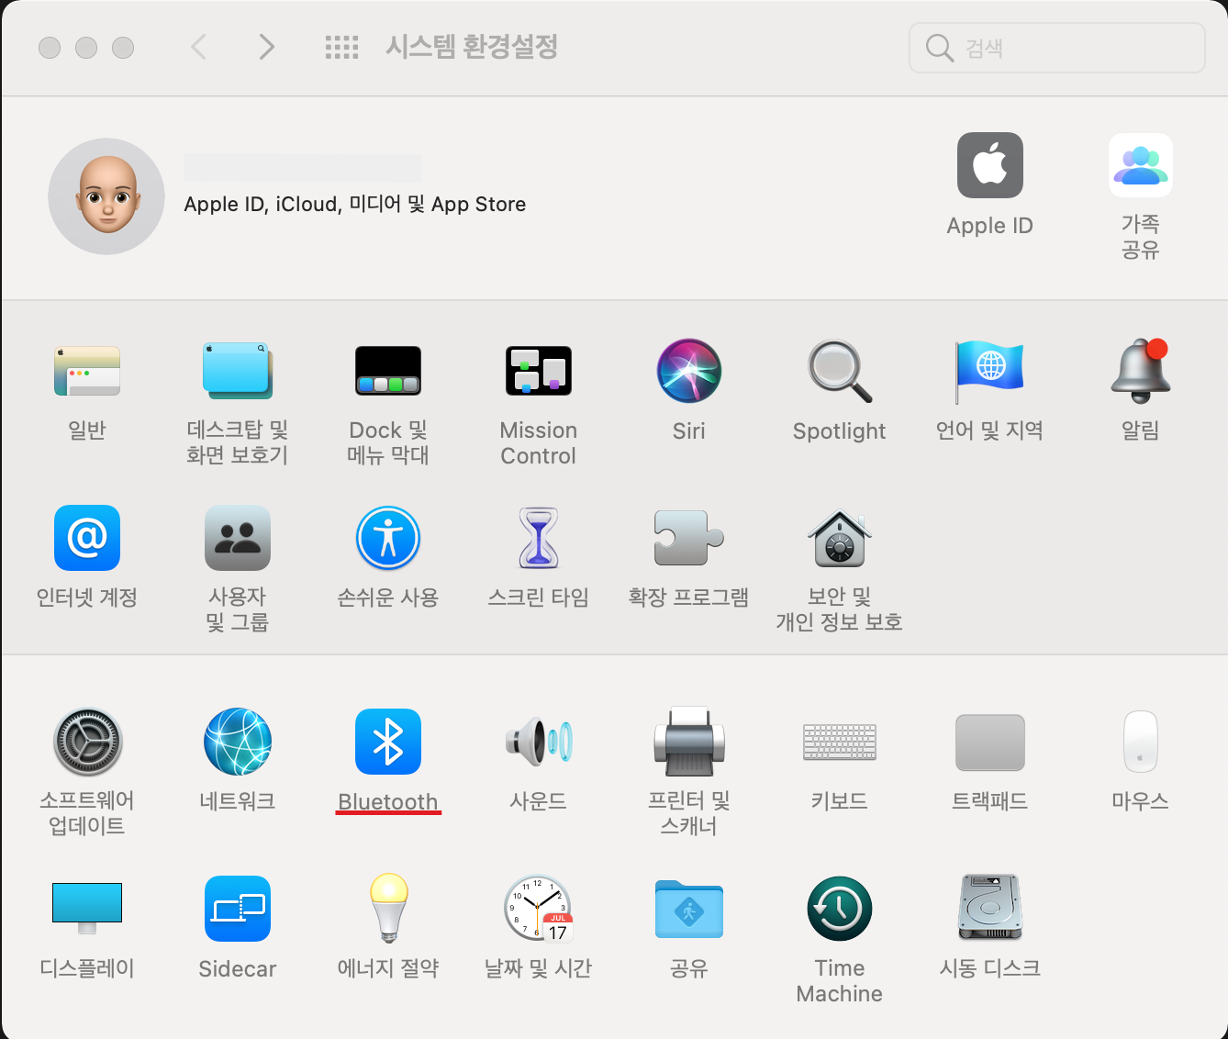
Task: Open 데스크탑 및 화면 보호기 preferences
Action: (x=238, y=371)
